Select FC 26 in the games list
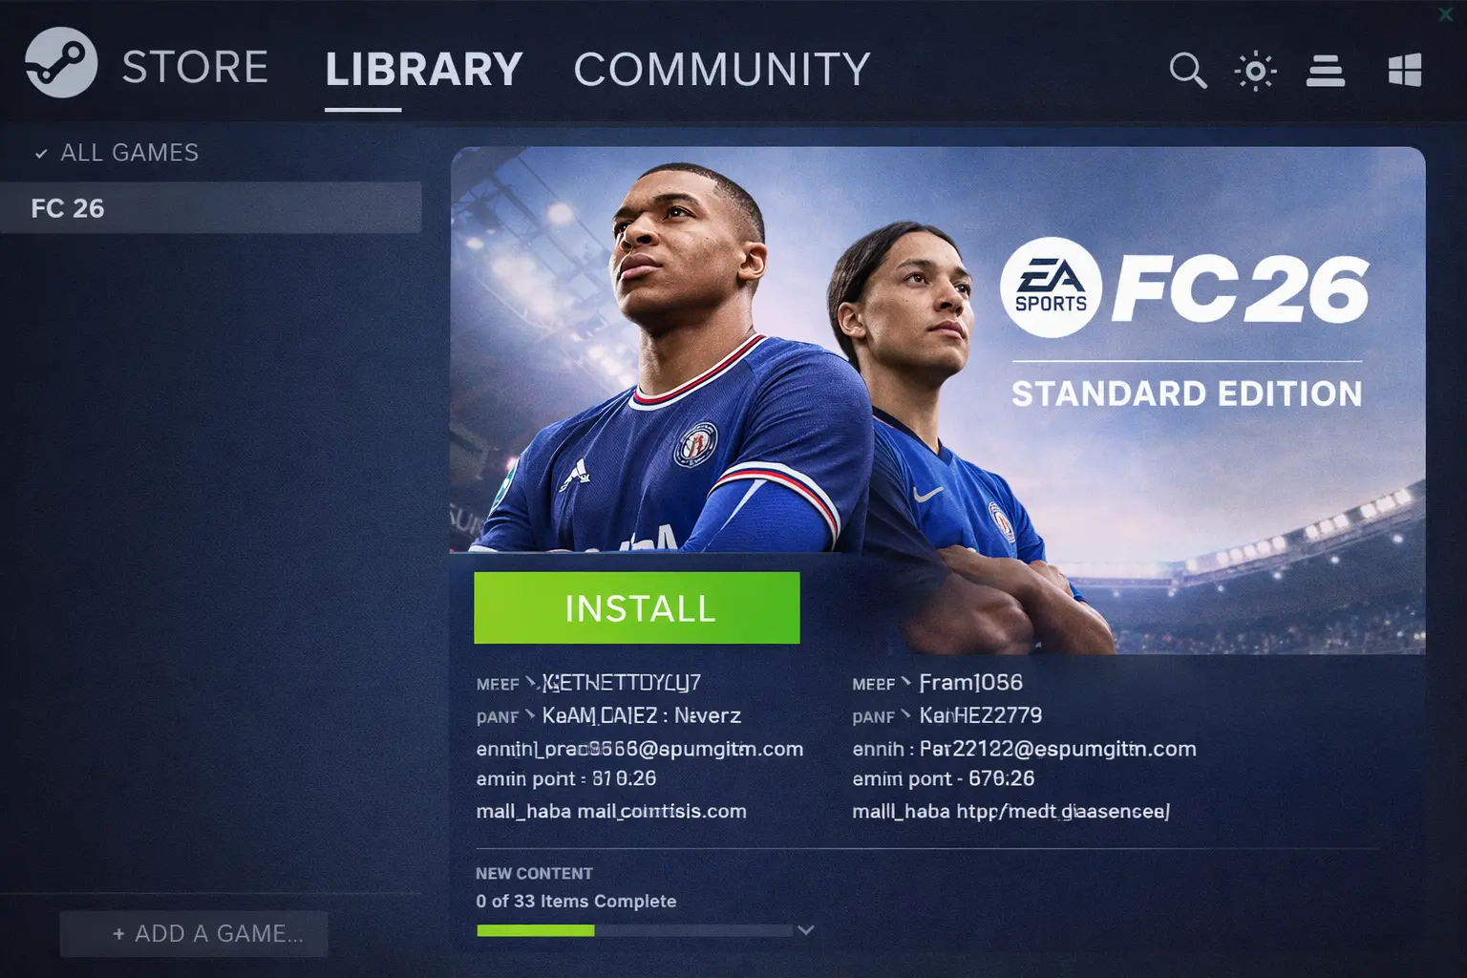This screenshot has height=978, width=1467. 210,207
